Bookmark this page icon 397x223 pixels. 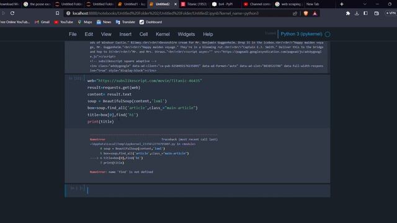(x=58, y=13)
